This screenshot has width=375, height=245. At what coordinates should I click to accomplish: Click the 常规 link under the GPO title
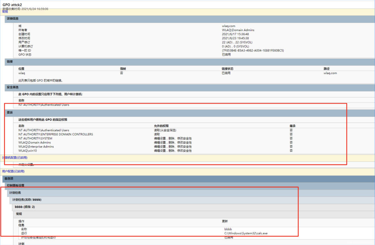point(5,11)
